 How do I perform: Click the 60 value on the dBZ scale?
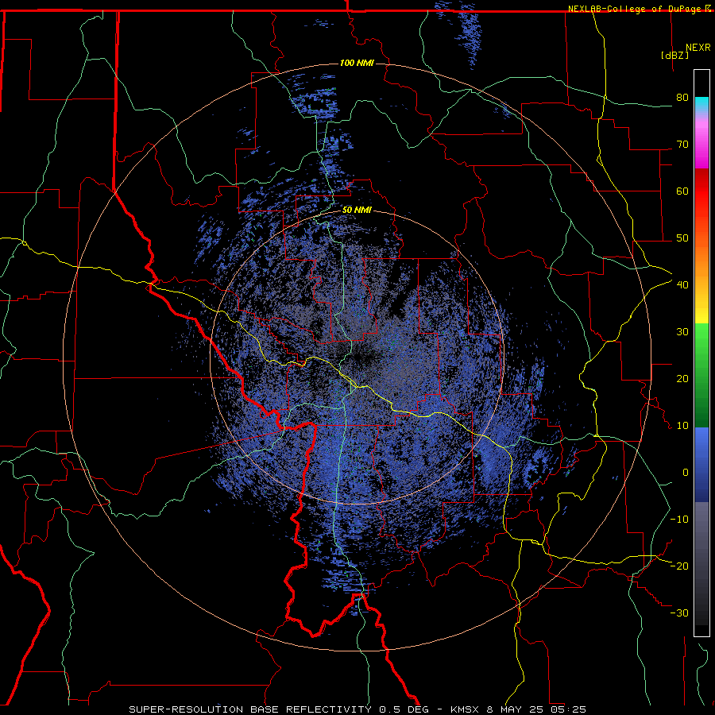[682, 191]
